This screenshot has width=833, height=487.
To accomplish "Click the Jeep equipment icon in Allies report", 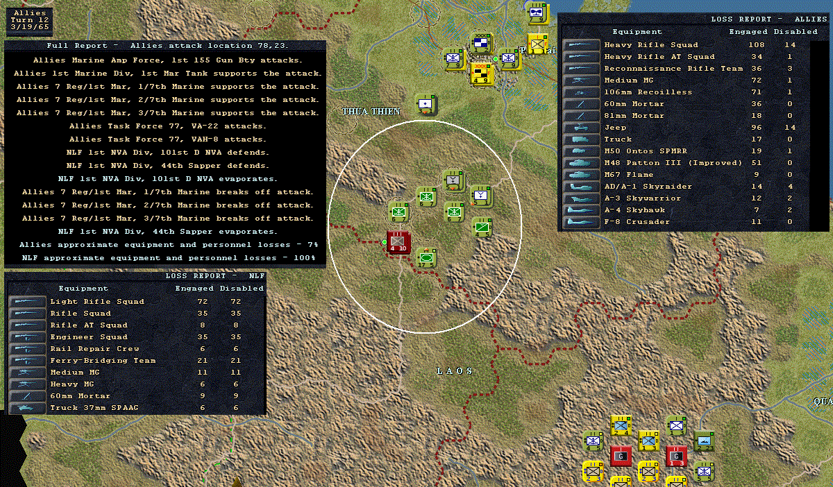I will (x=580, y=128).
